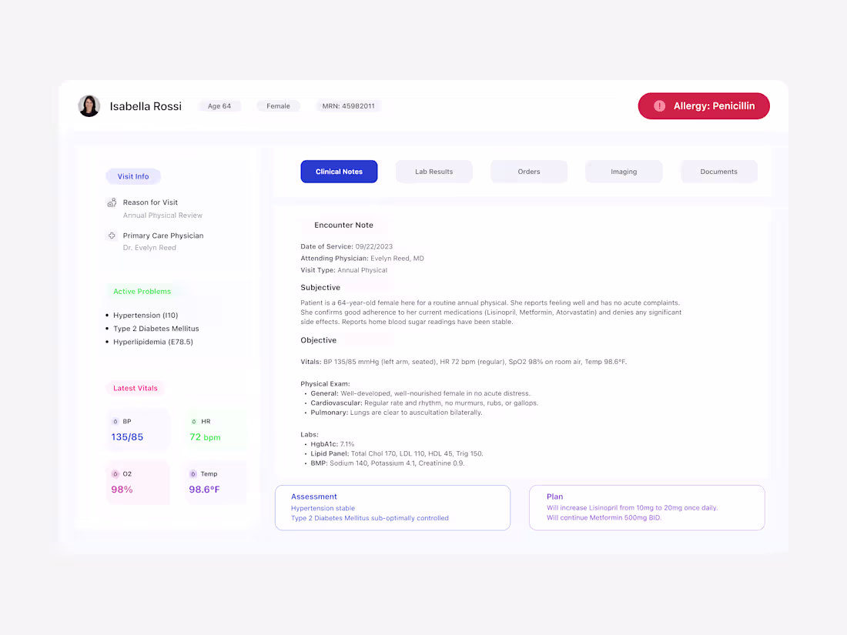Click the Date of Service 09/22/2023 line
Screen dimensions: 847x635
(x=346, y=246)
